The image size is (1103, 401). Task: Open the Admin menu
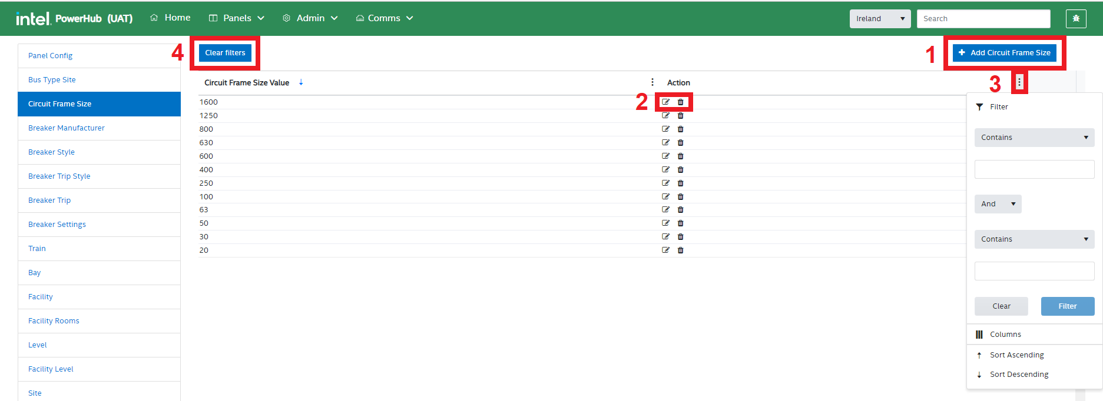click(310, 18)
